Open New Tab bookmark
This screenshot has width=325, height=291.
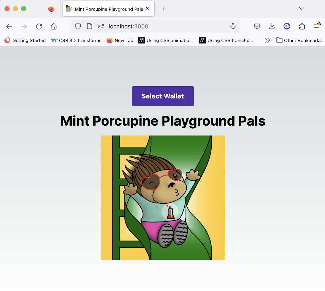point(120,40)
